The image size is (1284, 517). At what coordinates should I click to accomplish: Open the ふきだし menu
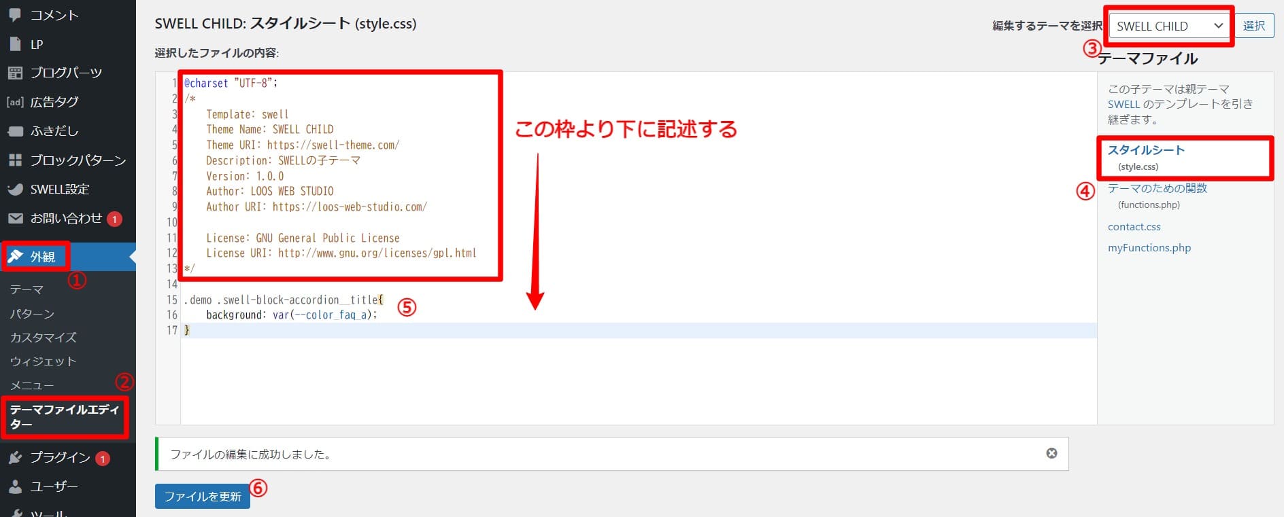coord(54,131)
